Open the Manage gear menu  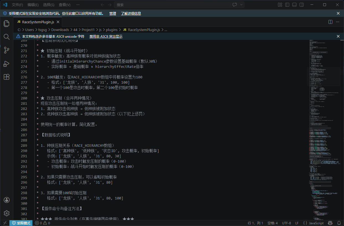coord(7,213)
